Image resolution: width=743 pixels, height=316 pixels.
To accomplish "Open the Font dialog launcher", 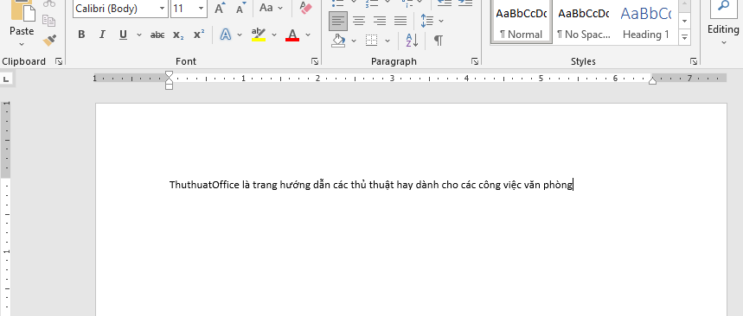I will pyautogui.click(x=315, y=61).
